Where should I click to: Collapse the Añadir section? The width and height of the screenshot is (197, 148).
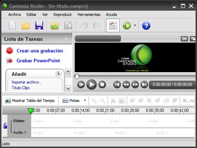(x=59, y=74)
